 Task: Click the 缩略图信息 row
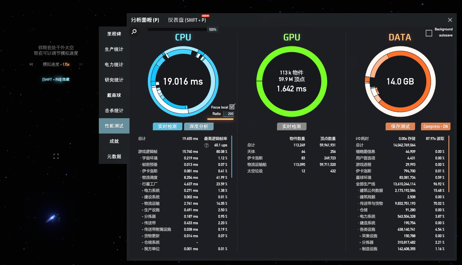pos(400,152)
